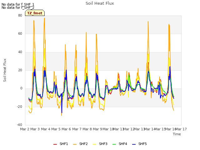The width and height of the screenshot is (200, 150).
Task: Toggle SHF2 series in legend
Action: [x=80, y=144]
